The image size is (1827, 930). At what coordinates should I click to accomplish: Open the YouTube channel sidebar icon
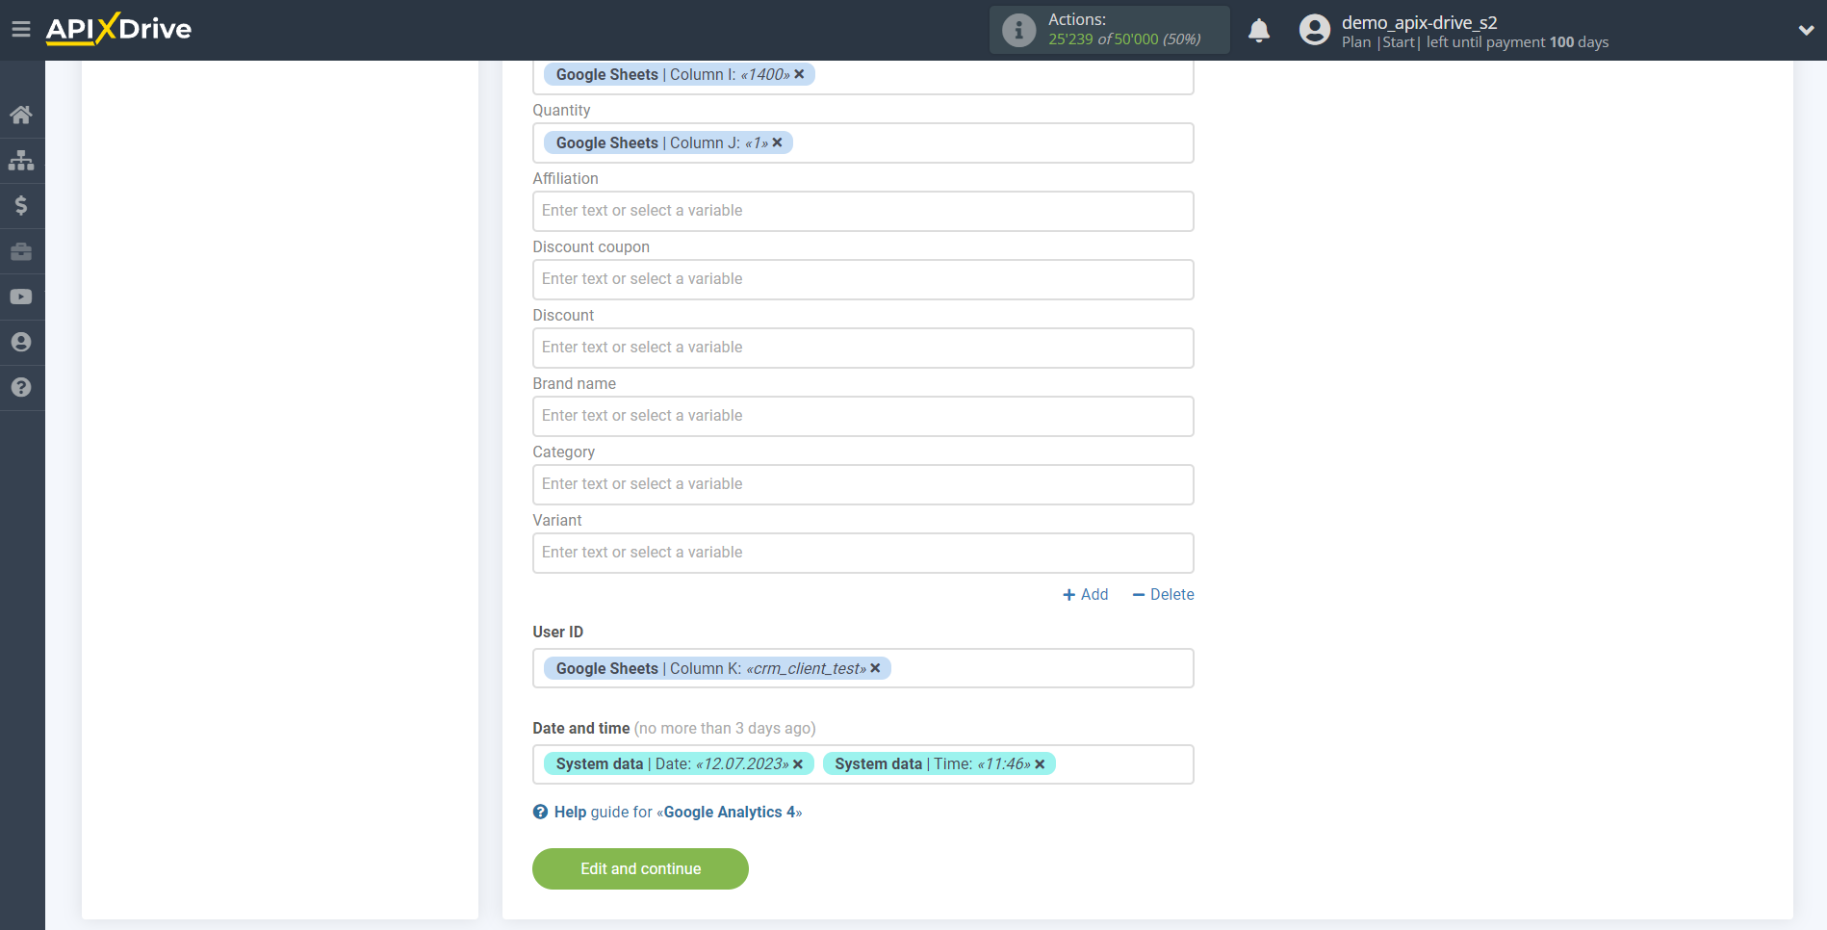click(21, 297)
